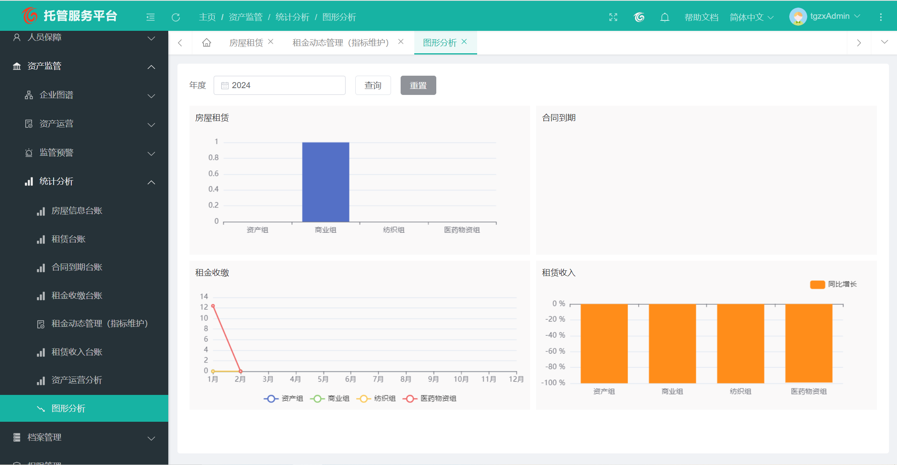Expand the 监管预警 submenu chevron

[151, 154]
